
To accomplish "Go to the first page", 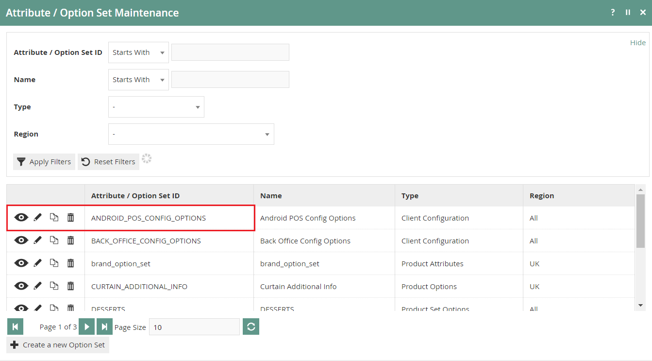I will pyautogui.click(x=15, y=327).
